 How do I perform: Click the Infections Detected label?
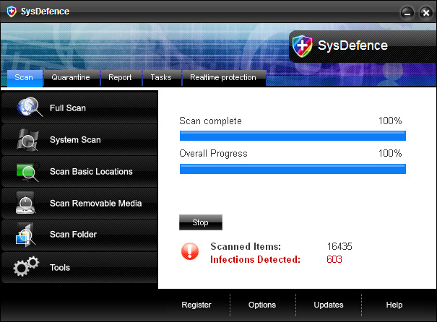click(255, 260)
